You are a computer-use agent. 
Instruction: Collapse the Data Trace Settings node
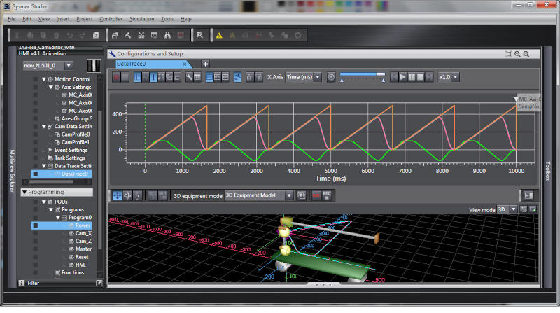[x=44, y=166]
